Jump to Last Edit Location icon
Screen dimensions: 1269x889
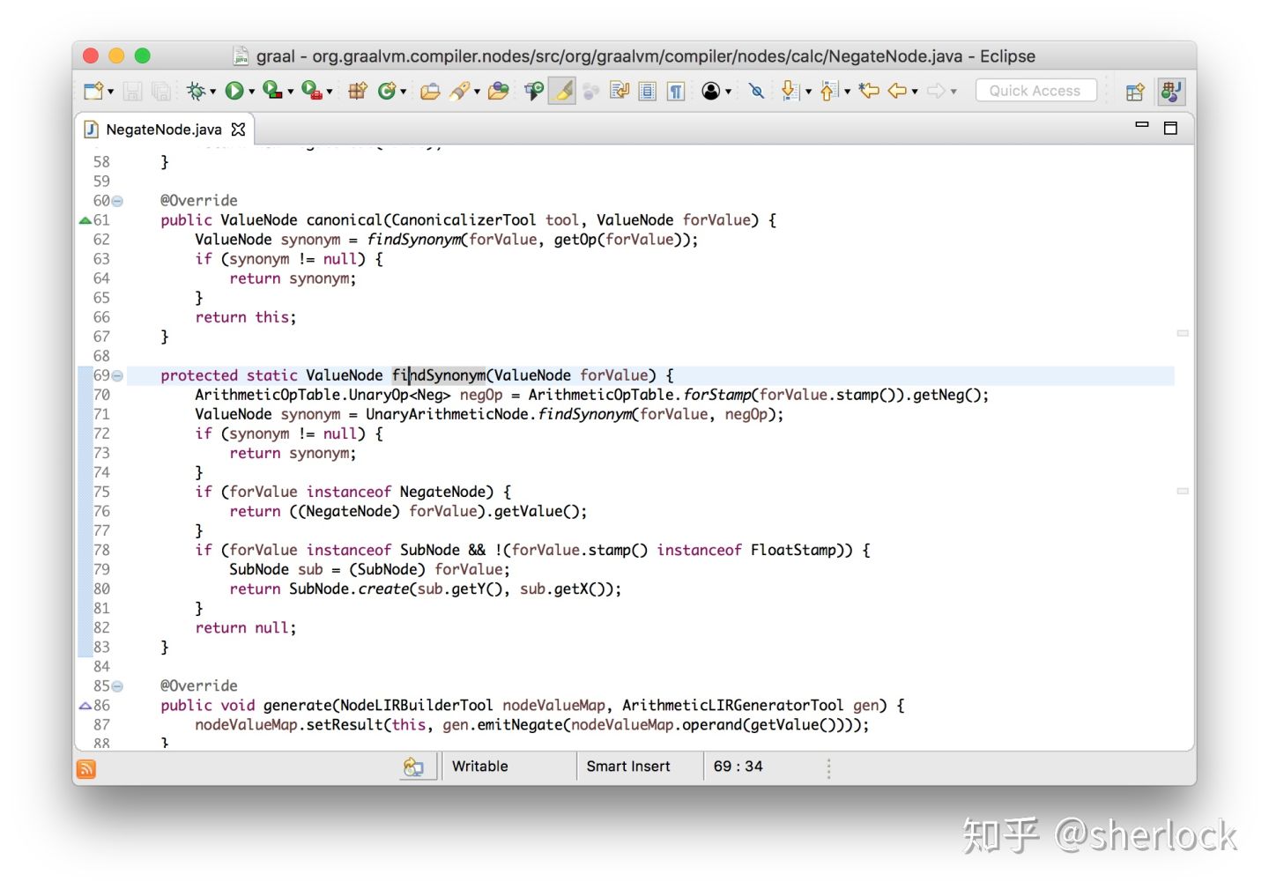(869, 91)
